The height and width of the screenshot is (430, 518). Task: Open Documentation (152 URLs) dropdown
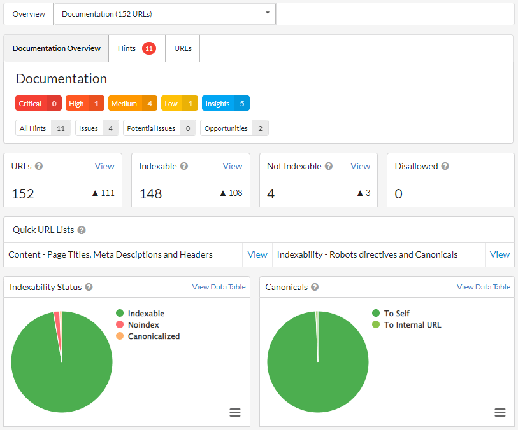(164, 14)
